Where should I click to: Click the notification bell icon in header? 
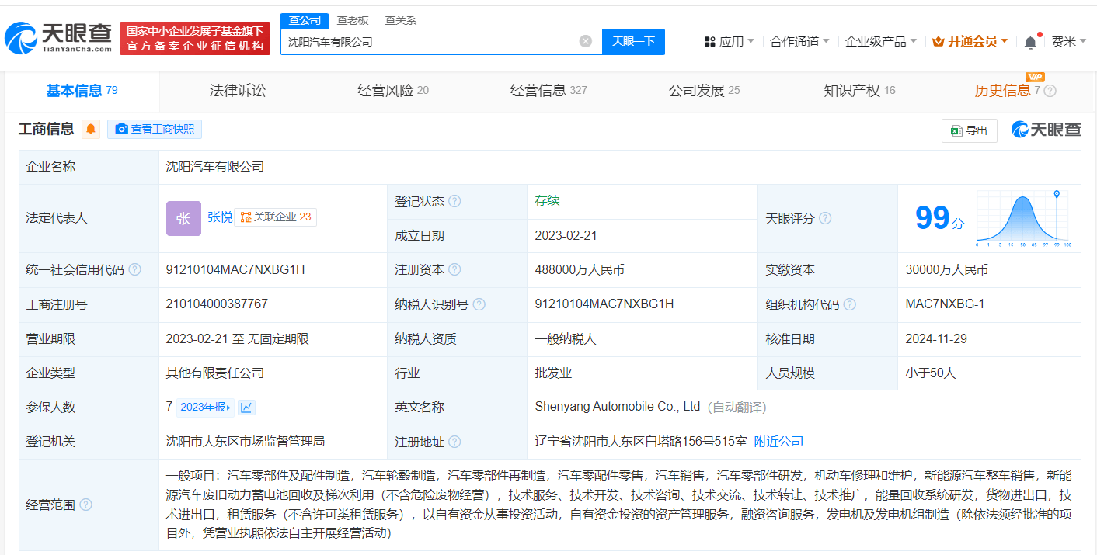tap(1030, 42)
